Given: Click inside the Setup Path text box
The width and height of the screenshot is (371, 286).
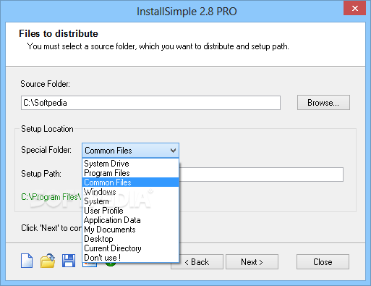Looking at the screenshot, I should [261, 174].
